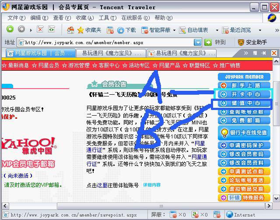
Task: Click the horizontal scrollbar right arrow
Action: 269,206
